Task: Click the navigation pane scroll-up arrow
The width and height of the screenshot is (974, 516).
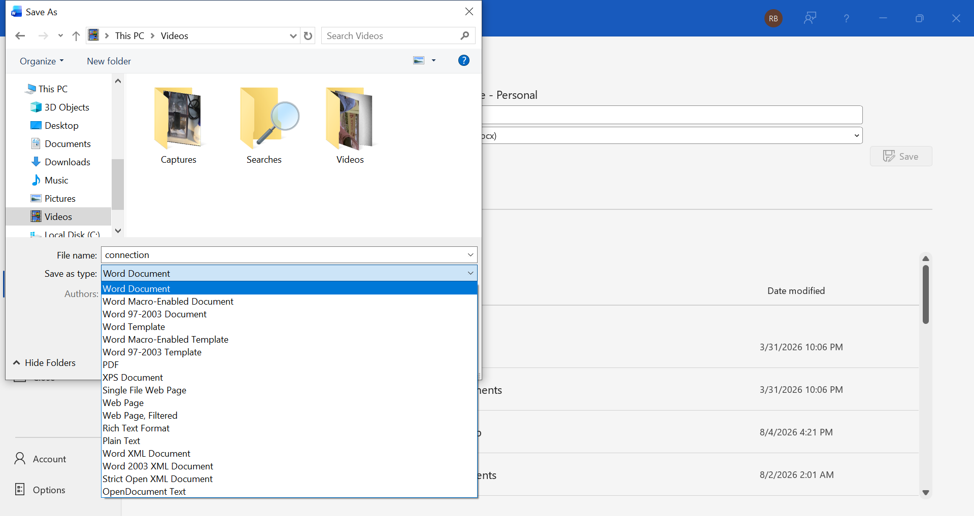Action: [118, 81]
